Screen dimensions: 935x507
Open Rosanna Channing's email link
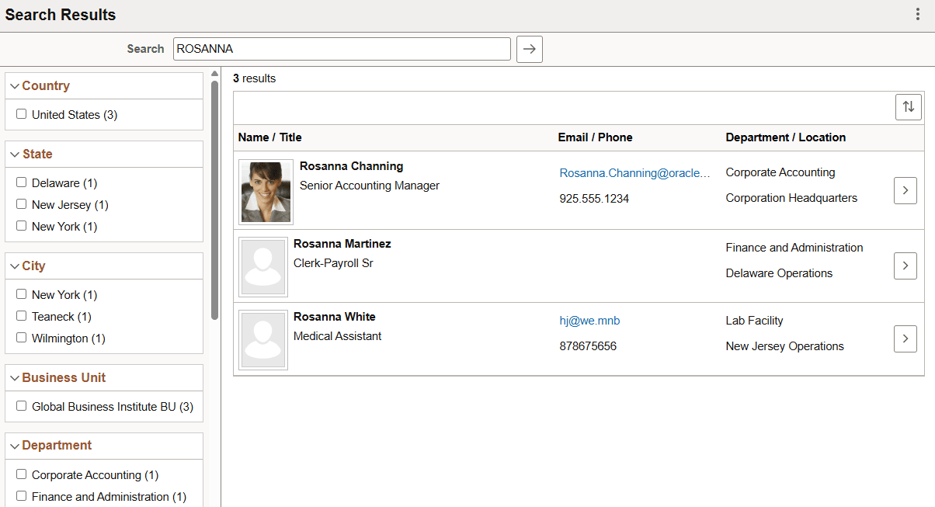pyautogui.click(x=635, y=172)
